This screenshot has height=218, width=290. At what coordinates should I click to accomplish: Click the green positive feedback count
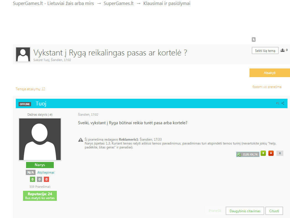click(32, 179)
